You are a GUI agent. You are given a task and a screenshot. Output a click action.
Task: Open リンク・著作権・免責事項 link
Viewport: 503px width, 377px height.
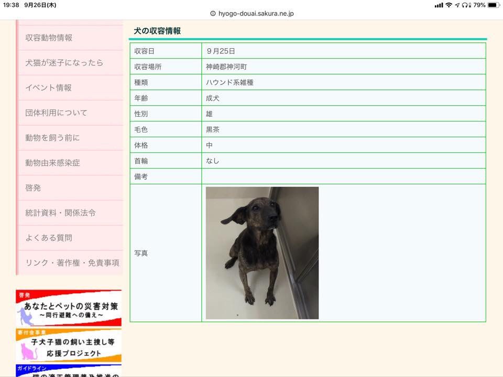point(71,263)
